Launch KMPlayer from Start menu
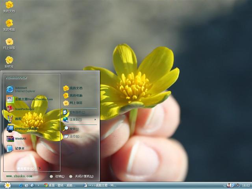 22,129
